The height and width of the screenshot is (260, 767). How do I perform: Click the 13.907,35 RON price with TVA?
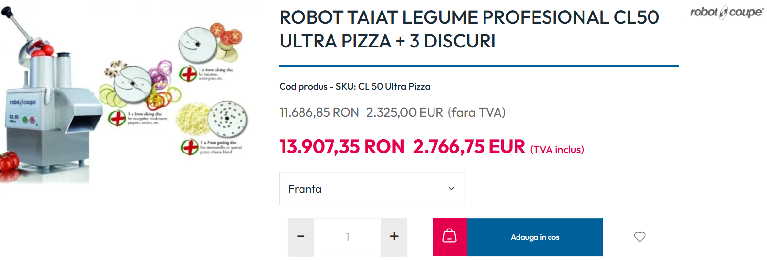click(x=342, y=147)
